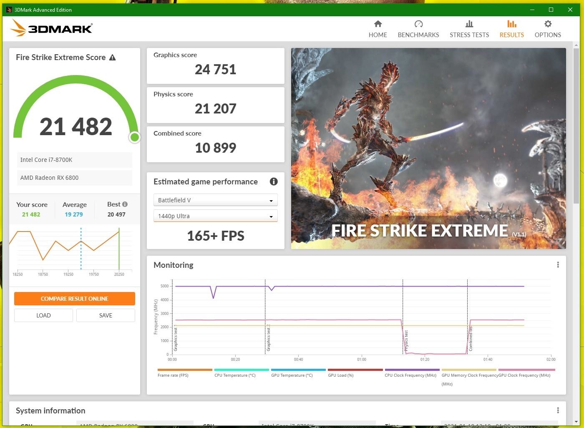Image resolution: width=584 pixels, height=428 pixels.
Task: Open the Options gear icon
Action: click(548, 24)
